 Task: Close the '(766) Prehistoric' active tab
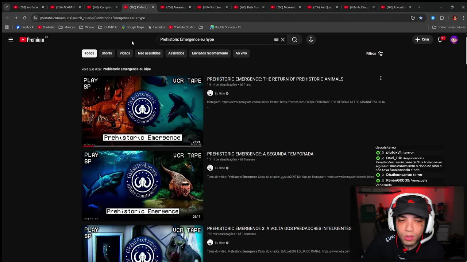click(x=153, y=7)
